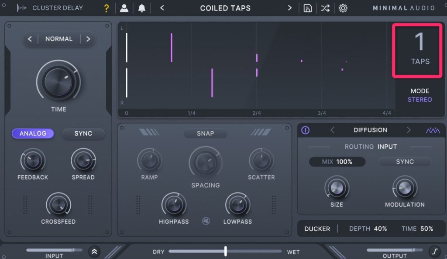Click the yellow question mark help icon

click(106, 8)
